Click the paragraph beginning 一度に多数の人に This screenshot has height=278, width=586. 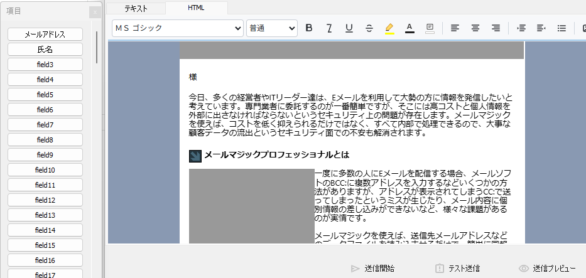pos(413,196)
